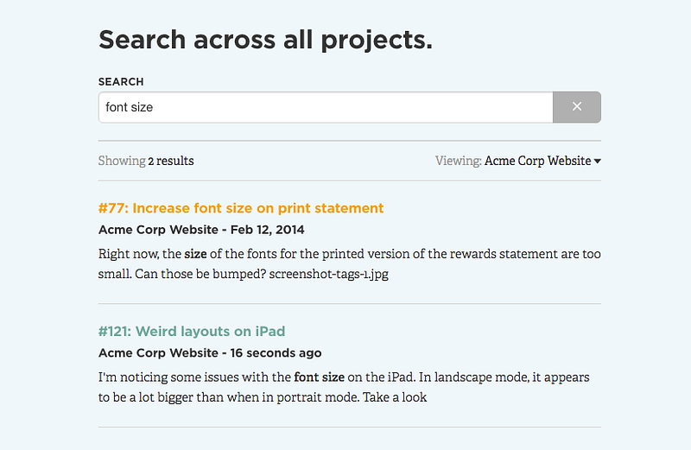Open issue #121 Weird layouts on iPad

click(192, 331)
